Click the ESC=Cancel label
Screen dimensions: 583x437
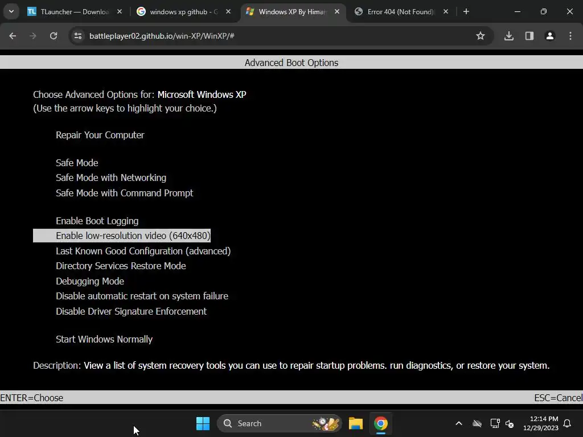tap(559, 398)
